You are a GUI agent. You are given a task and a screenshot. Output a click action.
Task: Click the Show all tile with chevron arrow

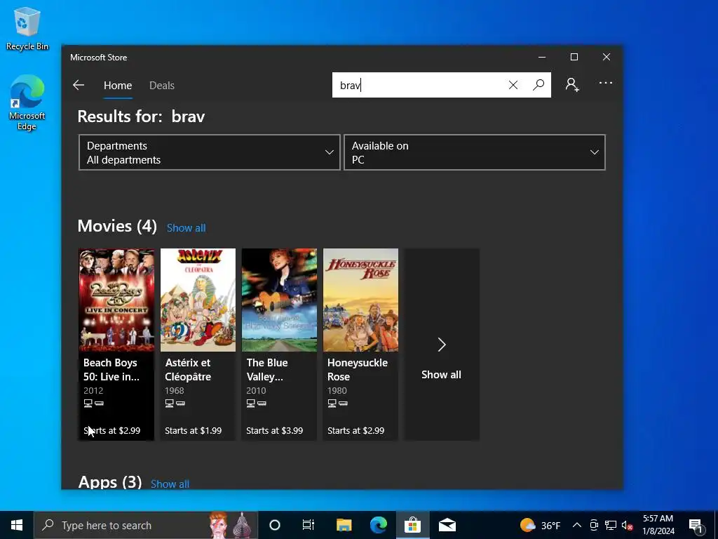pos(442,345)
